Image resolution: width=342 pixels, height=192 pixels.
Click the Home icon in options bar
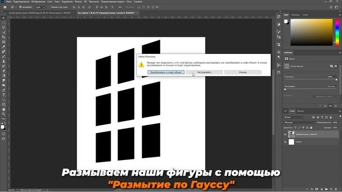click(x=5, y=7)
